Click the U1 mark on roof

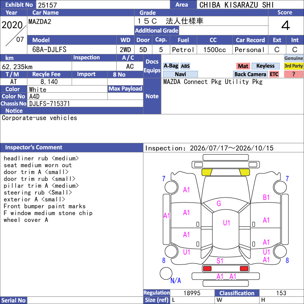click(226, 223)
